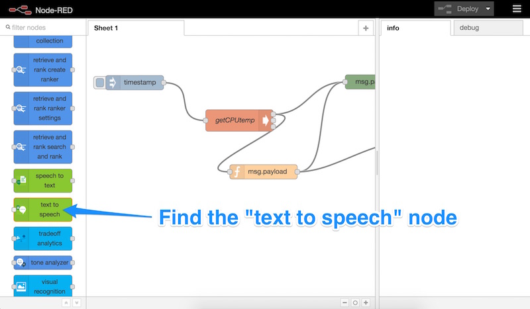Click the text to speech node icon
The width and height of the screenshot is (530, 309).
pyautogui.click(x=22, y=210)
